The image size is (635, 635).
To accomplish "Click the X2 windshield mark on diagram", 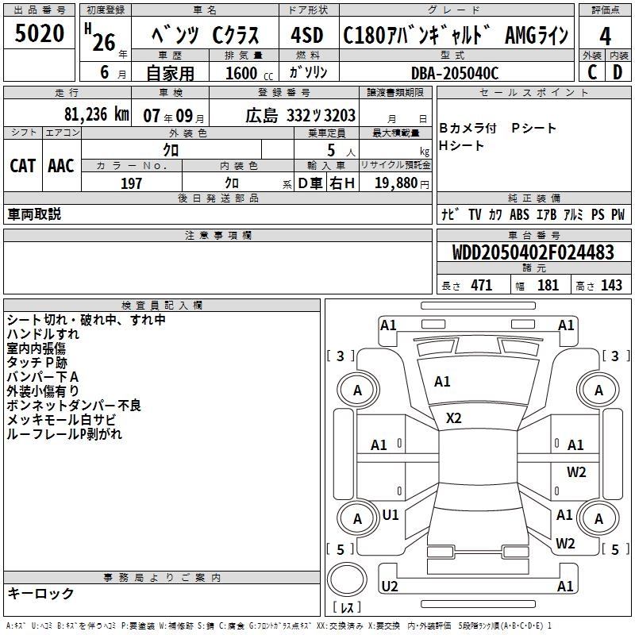I will [453, 418].
